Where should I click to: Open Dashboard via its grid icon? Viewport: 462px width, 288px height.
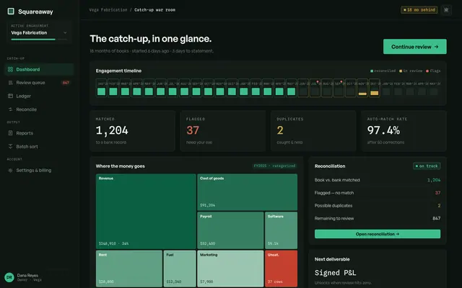tap(10, 69)
